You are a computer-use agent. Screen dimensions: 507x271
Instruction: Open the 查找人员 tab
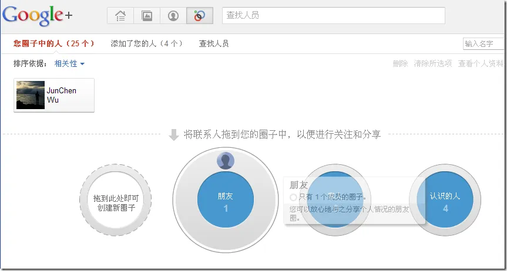[214, 43]
